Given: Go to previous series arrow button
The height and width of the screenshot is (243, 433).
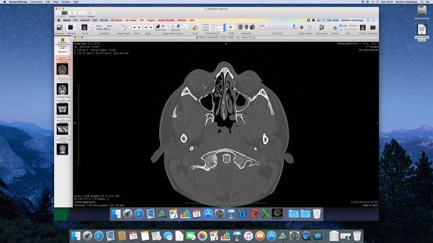Looking at the screenshot, I should click(146, 27).
